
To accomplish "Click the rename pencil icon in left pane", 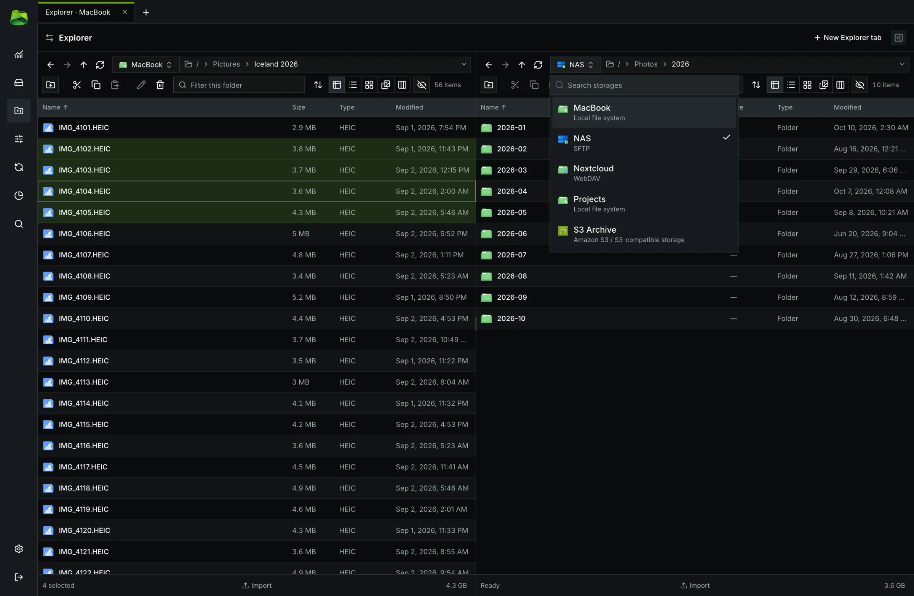I will tap(141, 85).
